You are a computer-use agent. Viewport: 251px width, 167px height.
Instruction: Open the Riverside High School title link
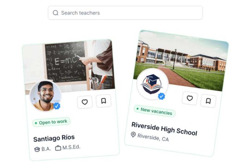click(164, 129)
